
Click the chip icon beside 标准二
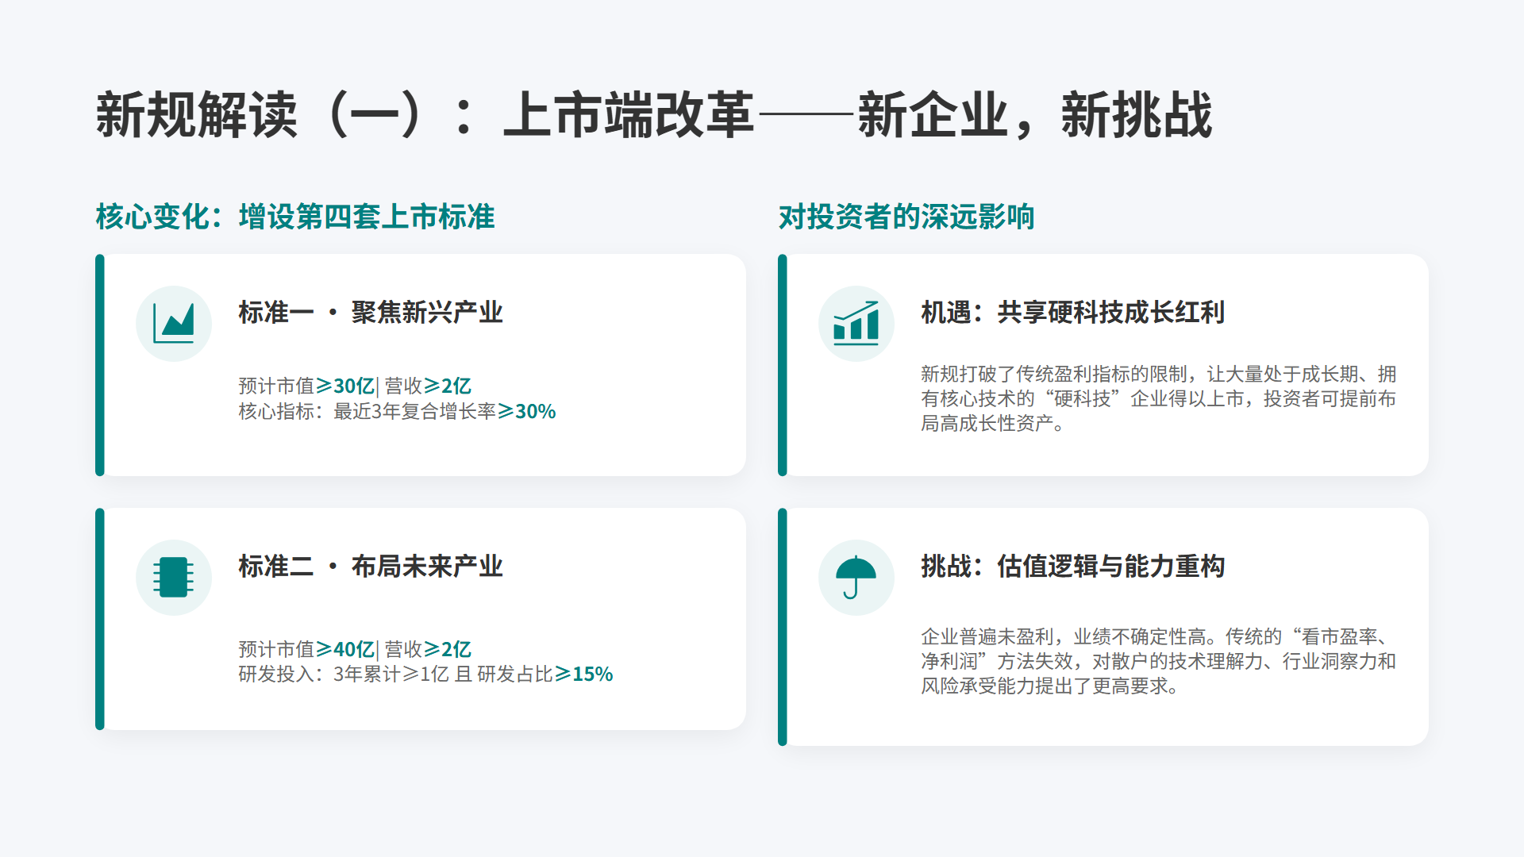[174, 578]
